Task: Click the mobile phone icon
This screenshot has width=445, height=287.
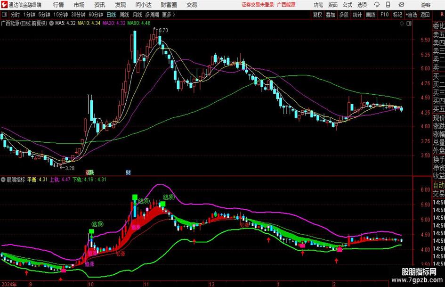Action: click(388, 5)
